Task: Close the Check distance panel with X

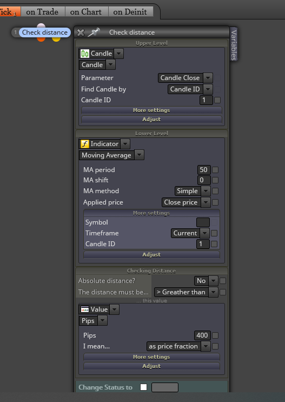Action: click(x=81, y=32)
